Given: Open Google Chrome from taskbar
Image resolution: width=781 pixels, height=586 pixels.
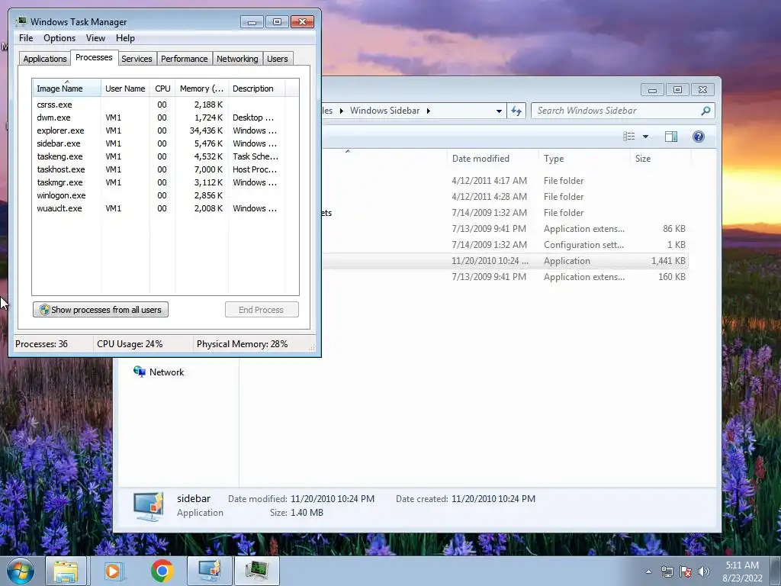Looking at the screenshot, I should 162,571.
